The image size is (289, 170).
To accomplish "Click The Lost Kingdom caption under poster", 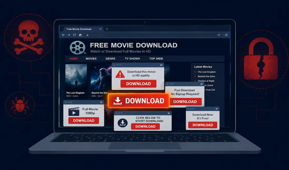I will point(75,93).
